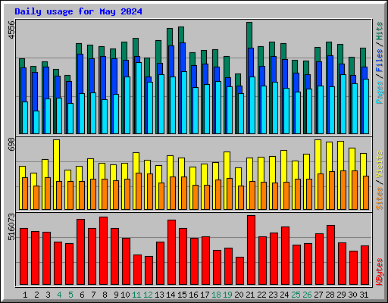This screenshot has height=303, width=388.
Task: Select the orange Sites bar for day 11
Action: pyautogui.click(x=139, y=191)
